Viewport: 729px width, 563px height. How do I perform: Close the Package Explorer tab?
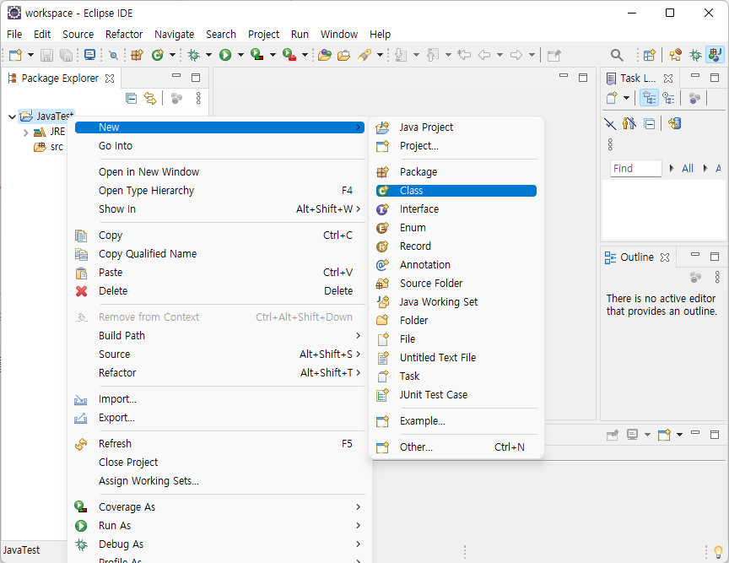click(x=110, y=78)
